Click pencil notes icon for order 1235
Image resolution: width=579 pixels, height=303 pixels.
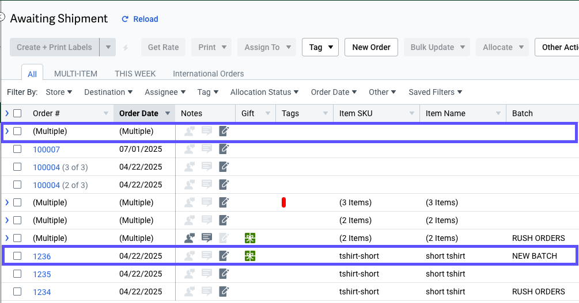click(224, 274)
